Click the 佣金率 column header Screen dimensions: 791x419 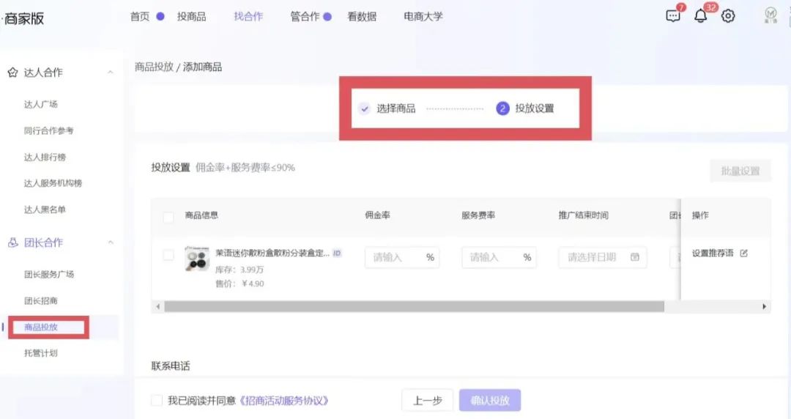377,215
